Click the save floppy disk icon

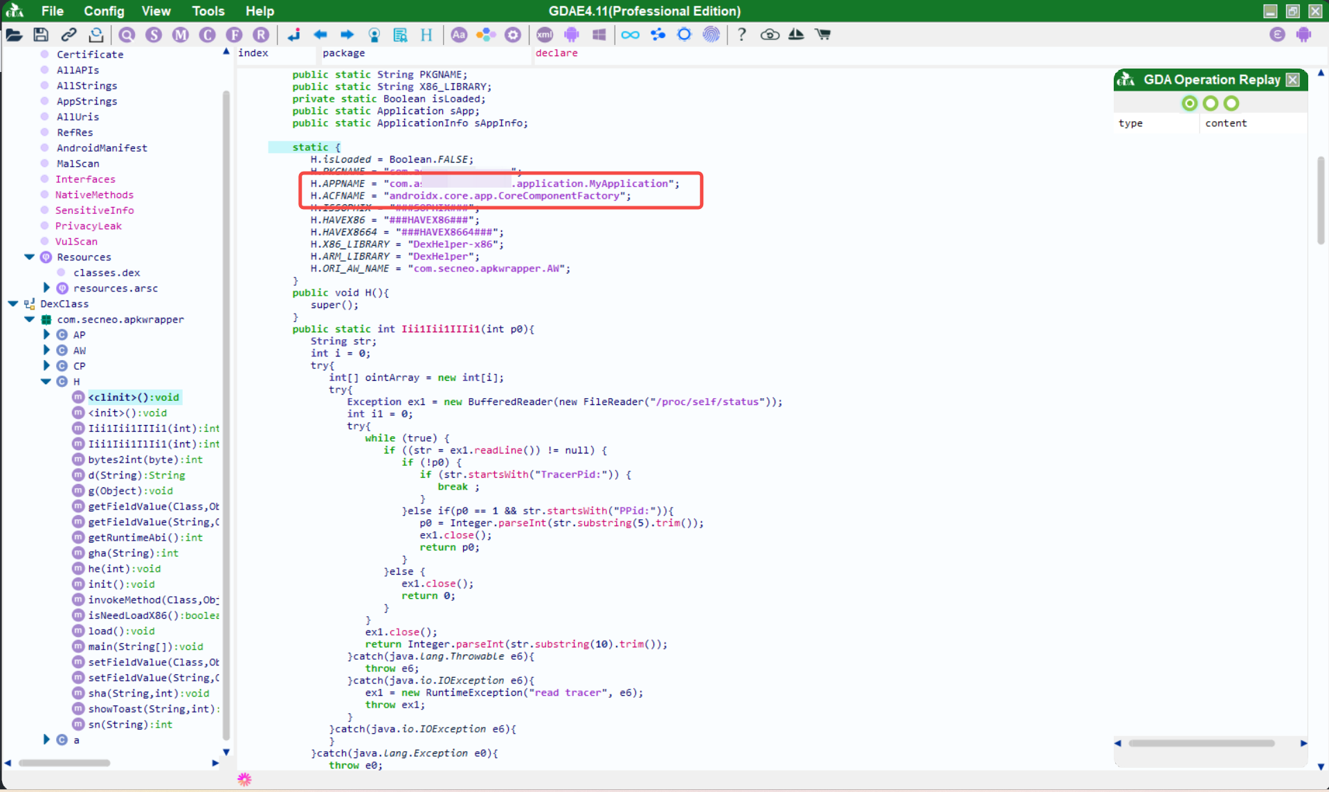coord(41,35)
